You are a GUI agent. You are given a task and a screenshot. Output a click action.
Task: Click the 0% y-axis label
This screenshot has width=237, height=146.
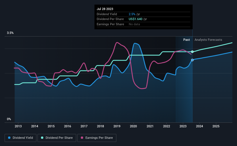9,119
